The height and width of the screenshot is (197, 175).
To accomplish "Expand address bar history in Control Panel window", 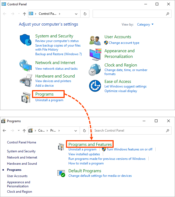I will (x=76, y=14).
